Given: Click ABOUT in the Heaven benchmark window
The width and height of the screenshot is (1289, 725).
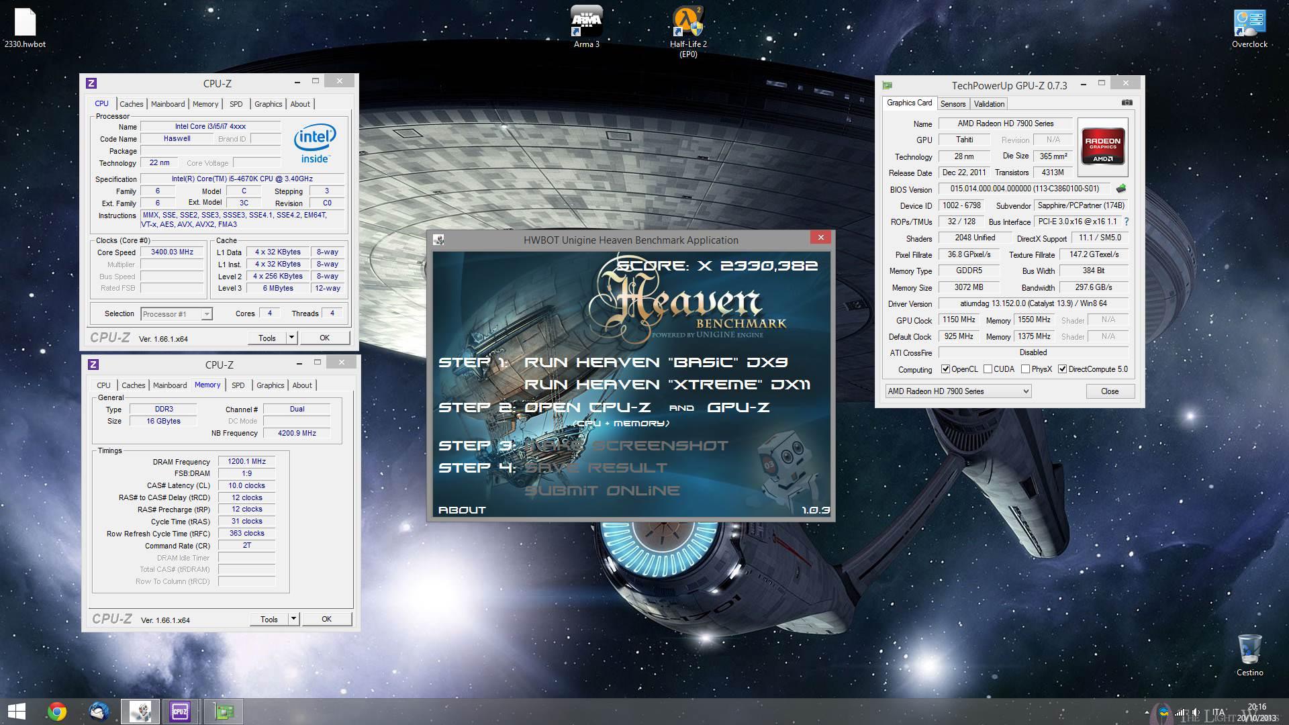Looking at the screenshot, I should pos(462,510).
